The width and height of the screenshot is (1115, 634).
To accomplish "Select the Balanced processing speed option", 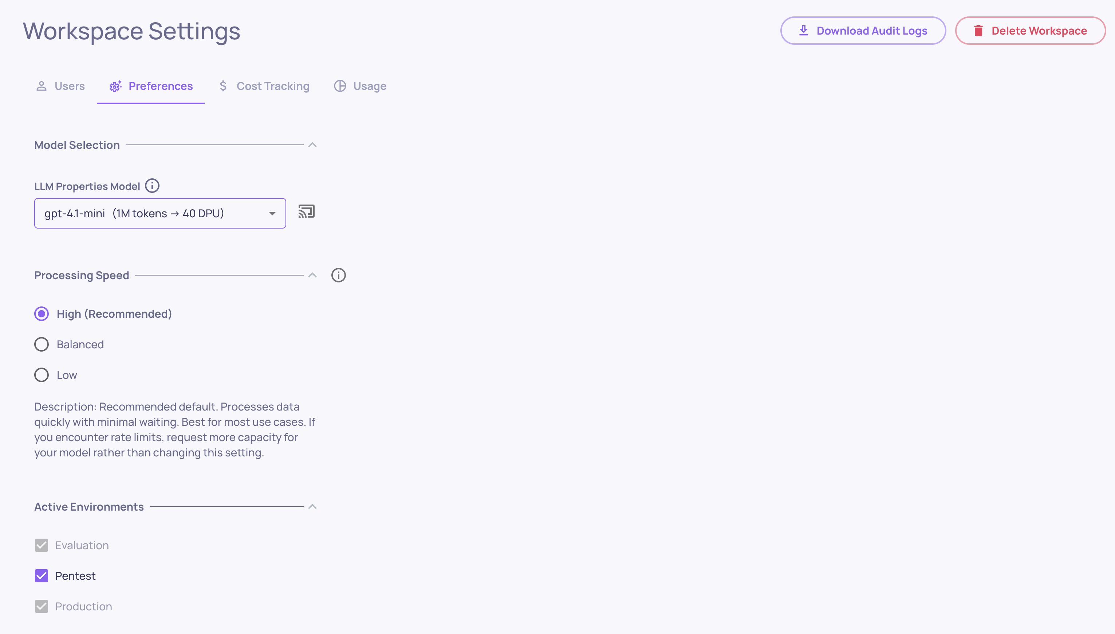I will click(42, 344).
